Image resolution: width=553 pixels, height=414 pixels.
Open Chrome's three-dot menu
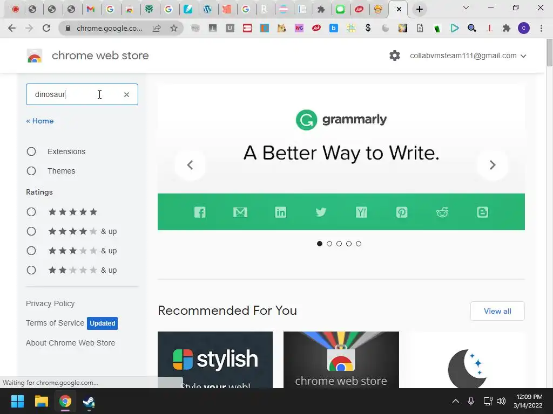541,28
